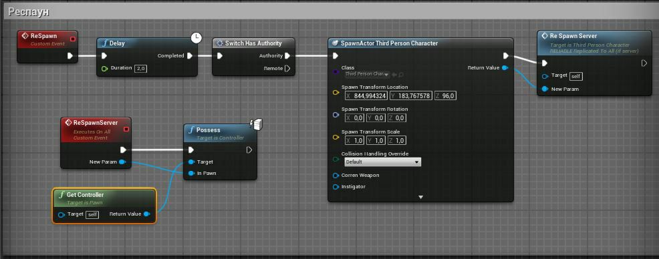Select the ReSpawn custom event node title
Viewport: 659px width, 259px height.
coord(43,36)
